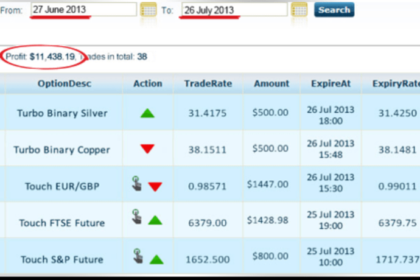
Task: Focus the From date field '27 June 2013'
Action: pyautogui.click(x=83, y=9)
